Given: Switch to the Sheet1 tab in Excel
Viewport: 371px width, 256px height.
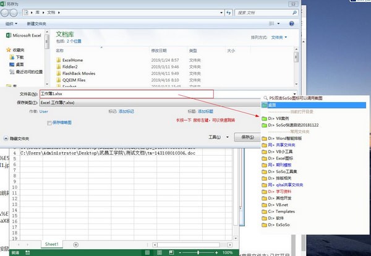Looking at the screenshot, I should (x=51, y=244).
